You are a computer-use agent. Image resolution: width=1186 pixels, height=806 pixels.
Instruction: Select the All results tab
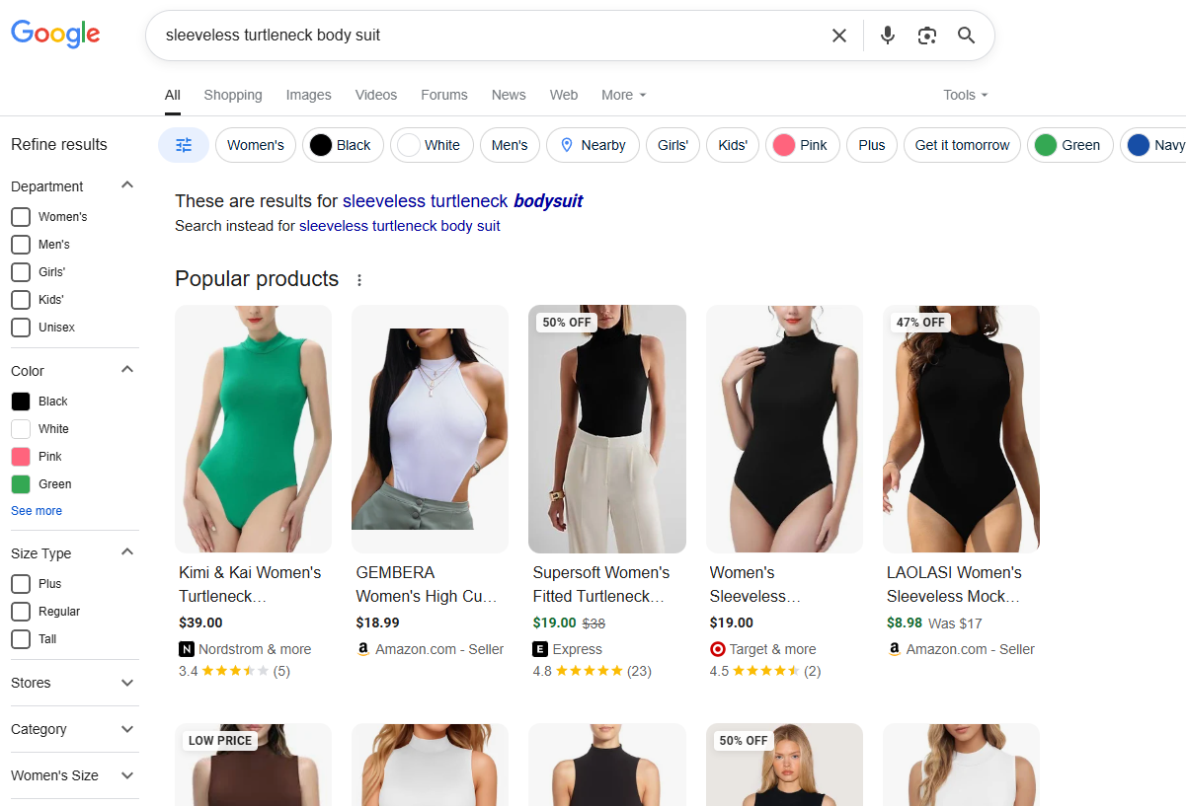click(173, 95)
